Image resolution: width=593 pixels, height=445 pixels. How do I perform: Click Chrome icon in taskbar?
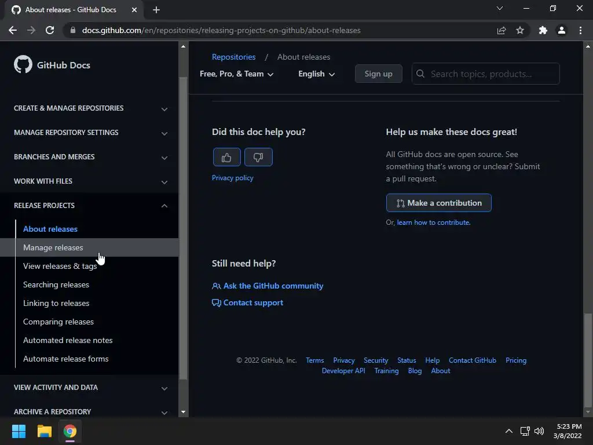tap(70, 431)
